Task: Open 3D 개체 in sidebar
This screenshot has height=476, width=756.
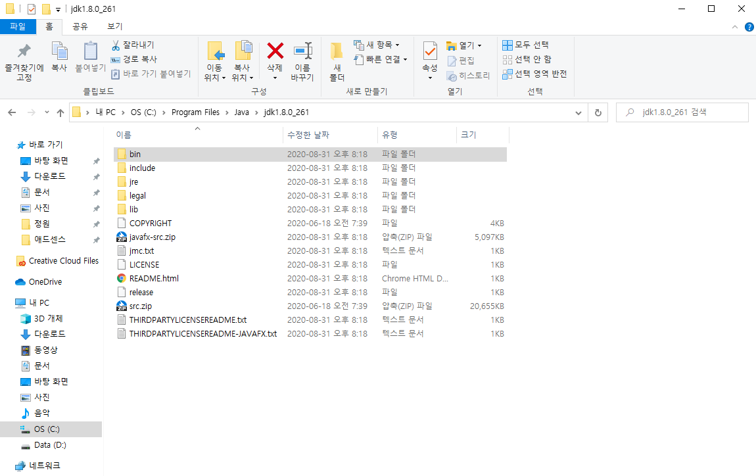Action: (41, 319)
